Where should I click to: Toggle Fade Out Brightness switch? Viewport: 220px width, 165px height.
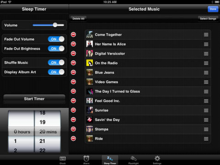tap(56, 49)
